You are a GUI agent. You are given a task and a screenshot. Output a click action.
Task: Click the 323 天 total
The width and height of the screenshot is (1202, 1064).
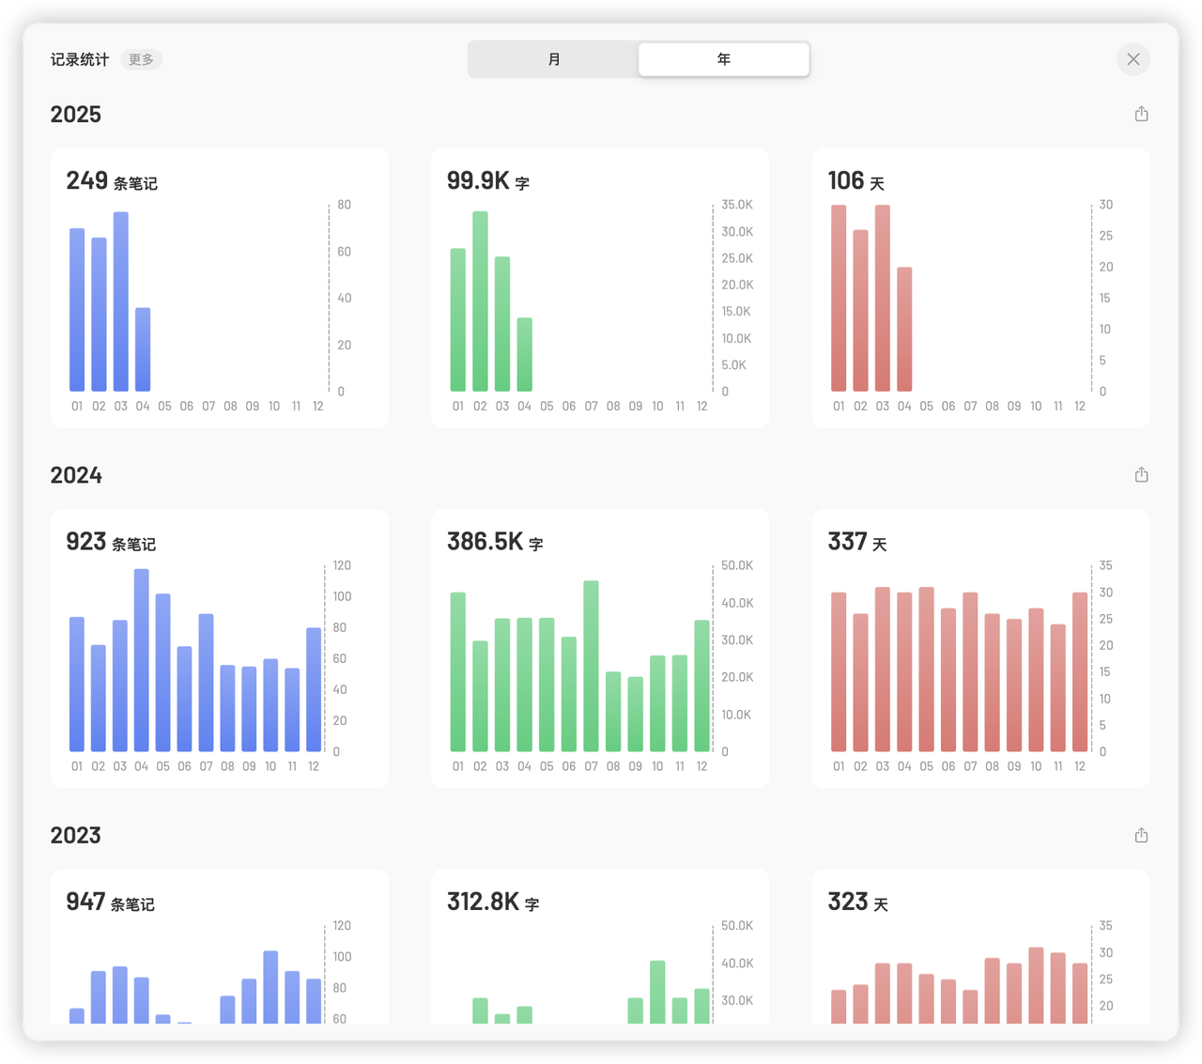[858, 902]
